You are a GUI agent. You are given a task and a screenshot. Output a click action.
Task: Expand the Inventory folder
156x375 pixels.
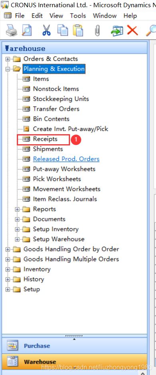pos(8,269)
